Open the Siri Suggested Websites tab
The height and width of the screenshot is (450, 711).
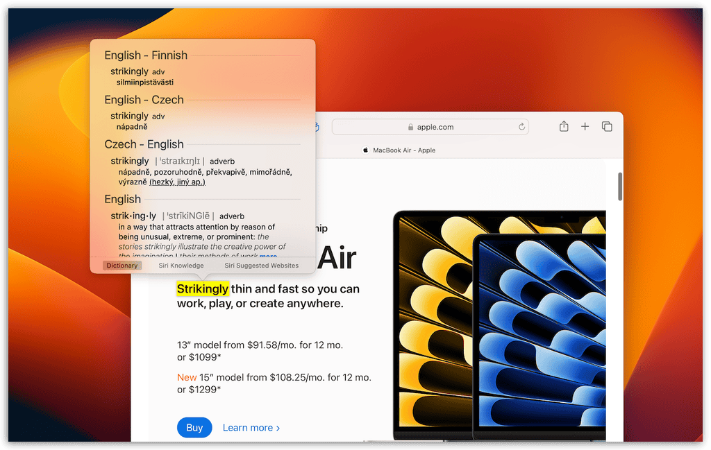(x=262, y=266)
